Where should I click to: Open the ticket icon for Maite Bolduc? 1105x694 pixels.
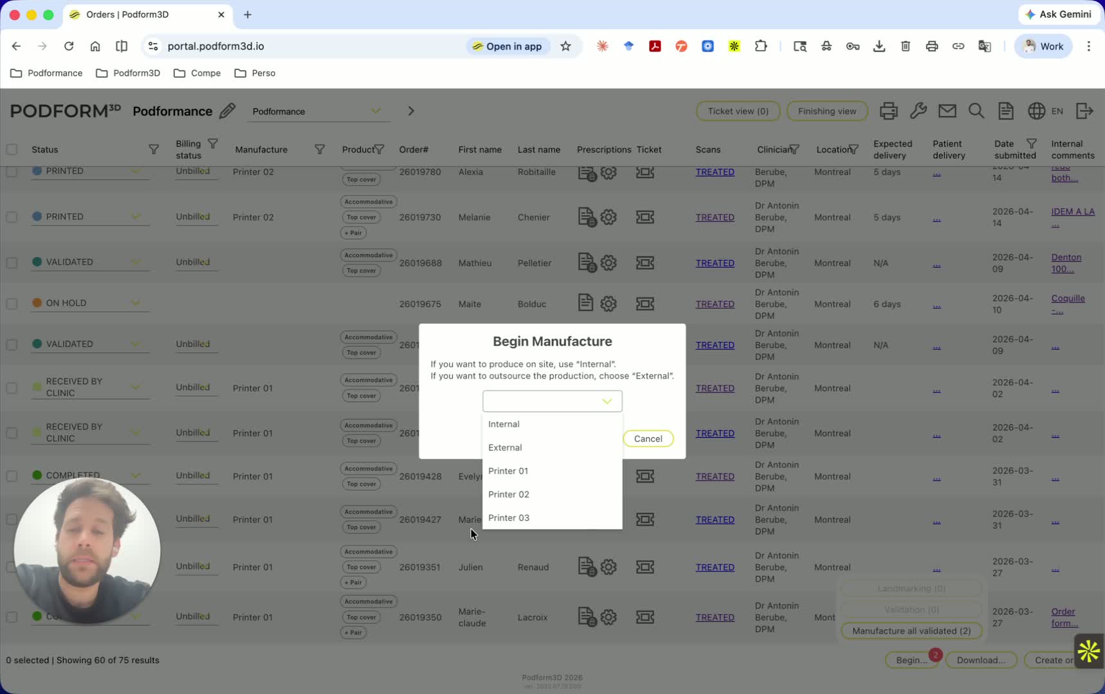coord(645,304)
